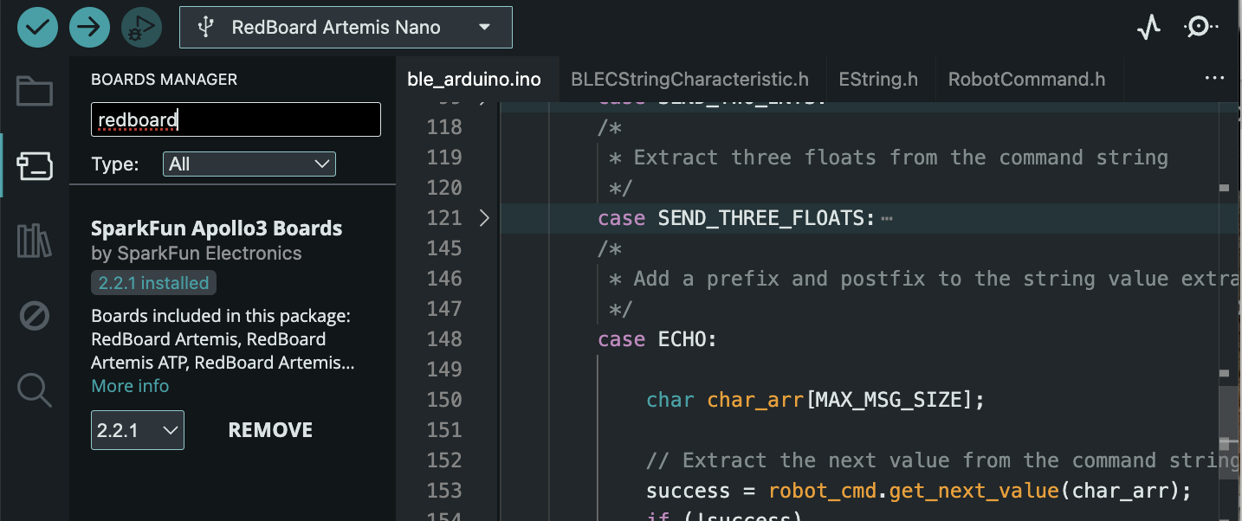
Task: Open the Type filter dropdown
Action: (249, 164)
